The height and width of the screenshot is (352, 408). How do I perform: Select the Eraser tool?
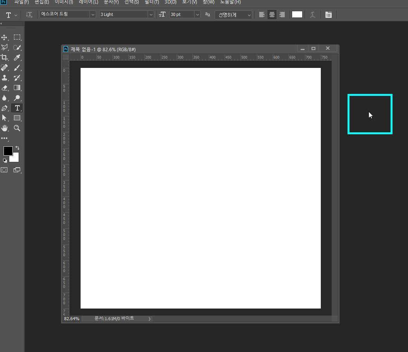[x=4, y=88]
